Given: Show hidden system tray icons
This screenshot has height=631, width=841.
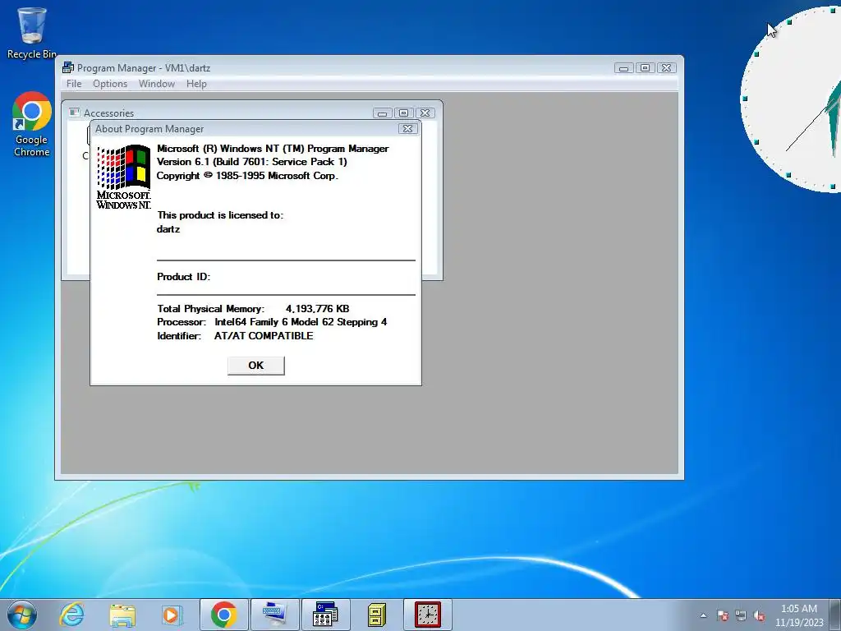Looking at the screenshot, I should (x=703, y=615).
